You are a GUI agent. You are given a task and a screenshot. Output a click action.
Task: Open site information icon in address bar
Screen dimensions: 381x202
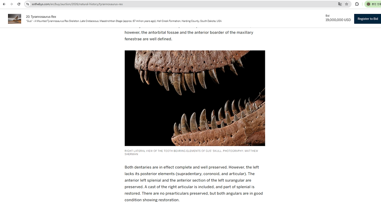point(28,4)
